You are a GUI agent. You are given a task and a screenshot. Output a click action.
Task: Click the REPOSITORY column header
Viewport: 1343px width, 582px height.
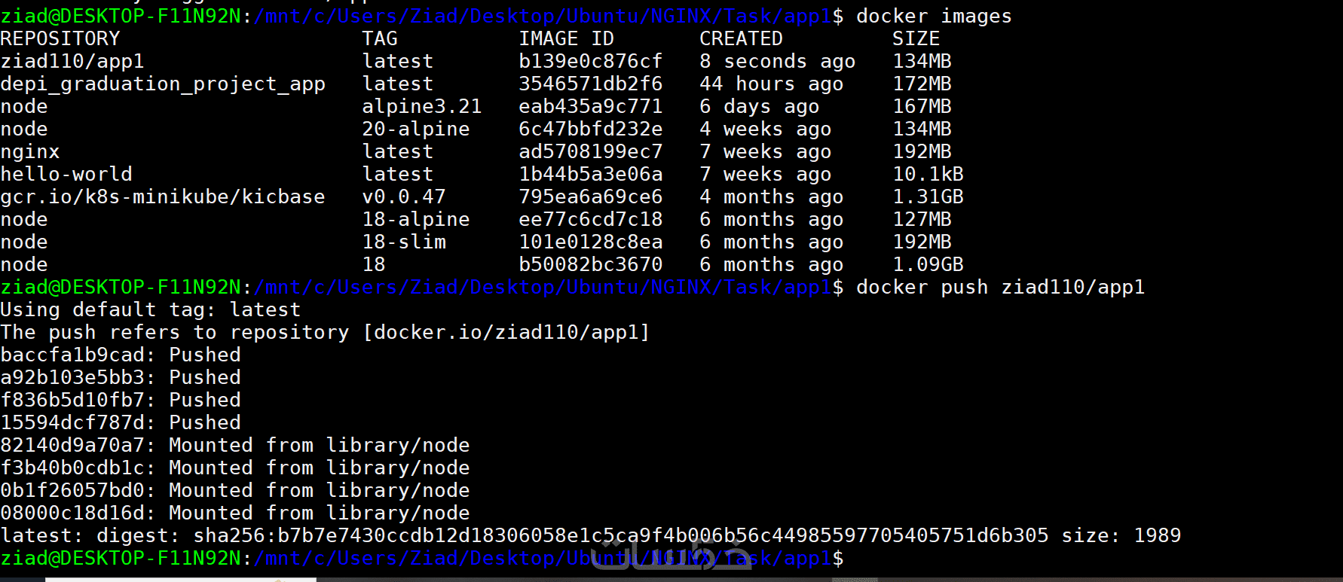click(60, 38)
